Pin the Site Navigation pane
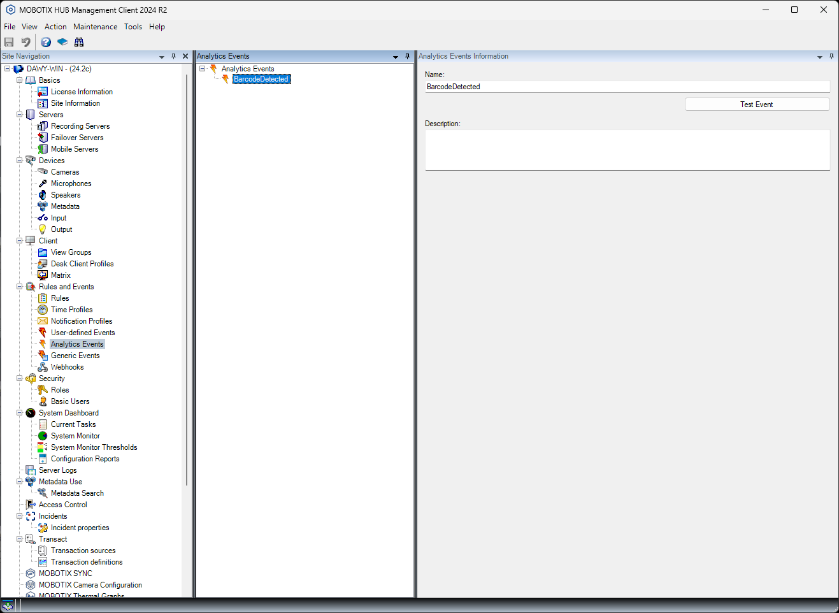Screen dimensions: 839x613 pos(173,56)
